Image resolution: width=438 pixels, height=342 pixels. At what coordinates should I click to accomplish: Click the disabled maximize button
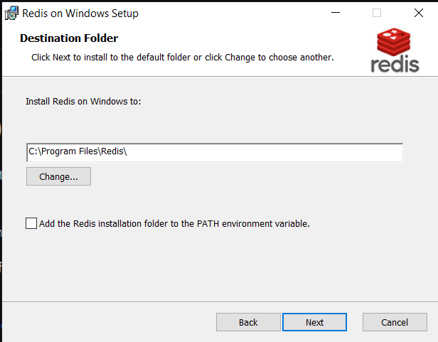[377, 13]
